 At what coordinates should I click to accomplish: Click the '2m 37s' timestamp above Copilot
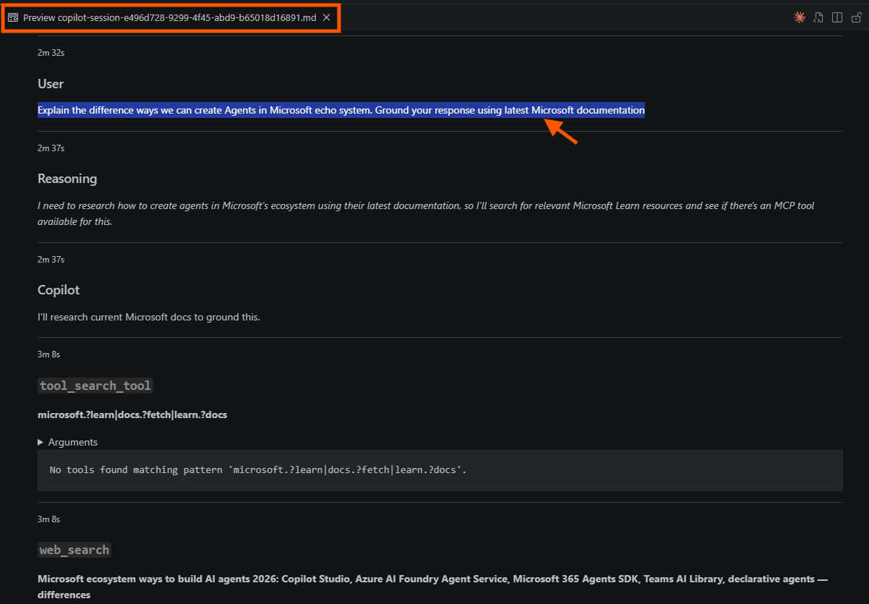click(51, 260)
